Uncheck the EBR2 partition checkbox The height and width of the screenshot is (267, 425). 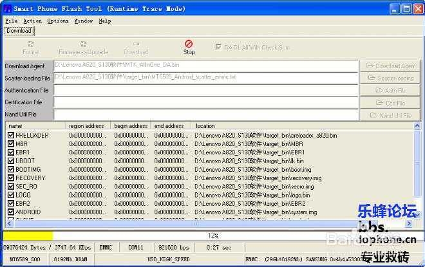point(11,203)
